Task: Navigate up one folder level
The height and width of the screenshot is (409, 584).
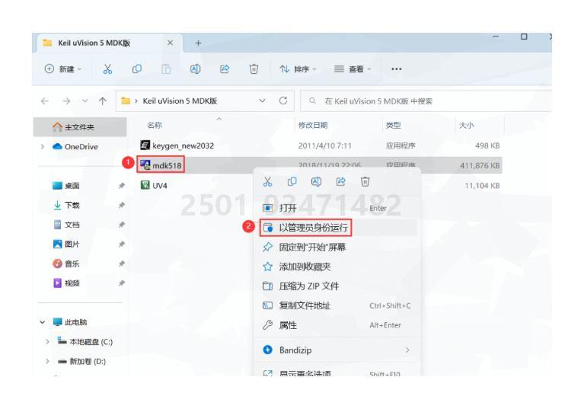Action: 103,101
